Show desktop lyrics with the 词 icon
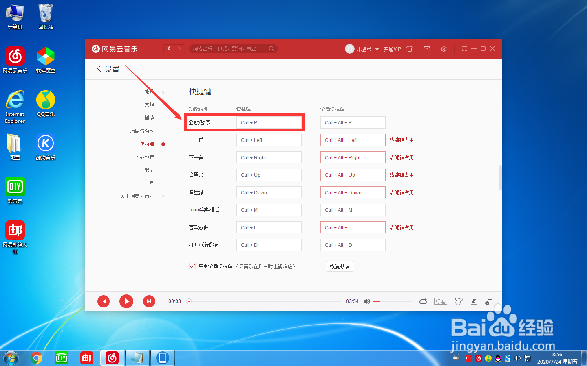This screenshot has height=366, width=587. coord(474,301)
